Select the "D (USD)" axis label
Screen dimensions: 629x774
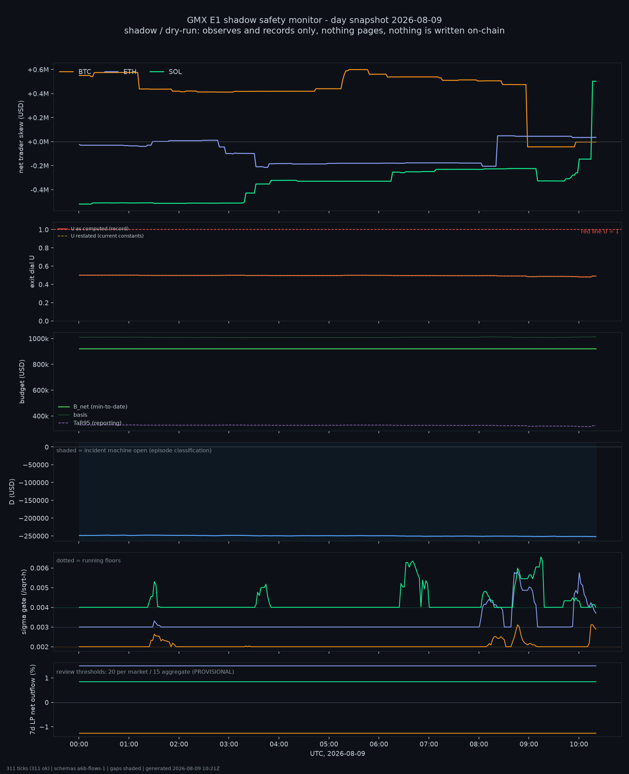[x=12, y=491]
